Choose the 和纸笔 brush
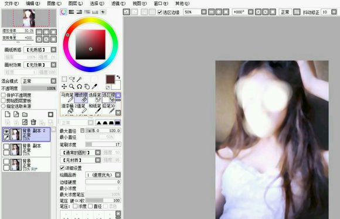 (95, 108)
